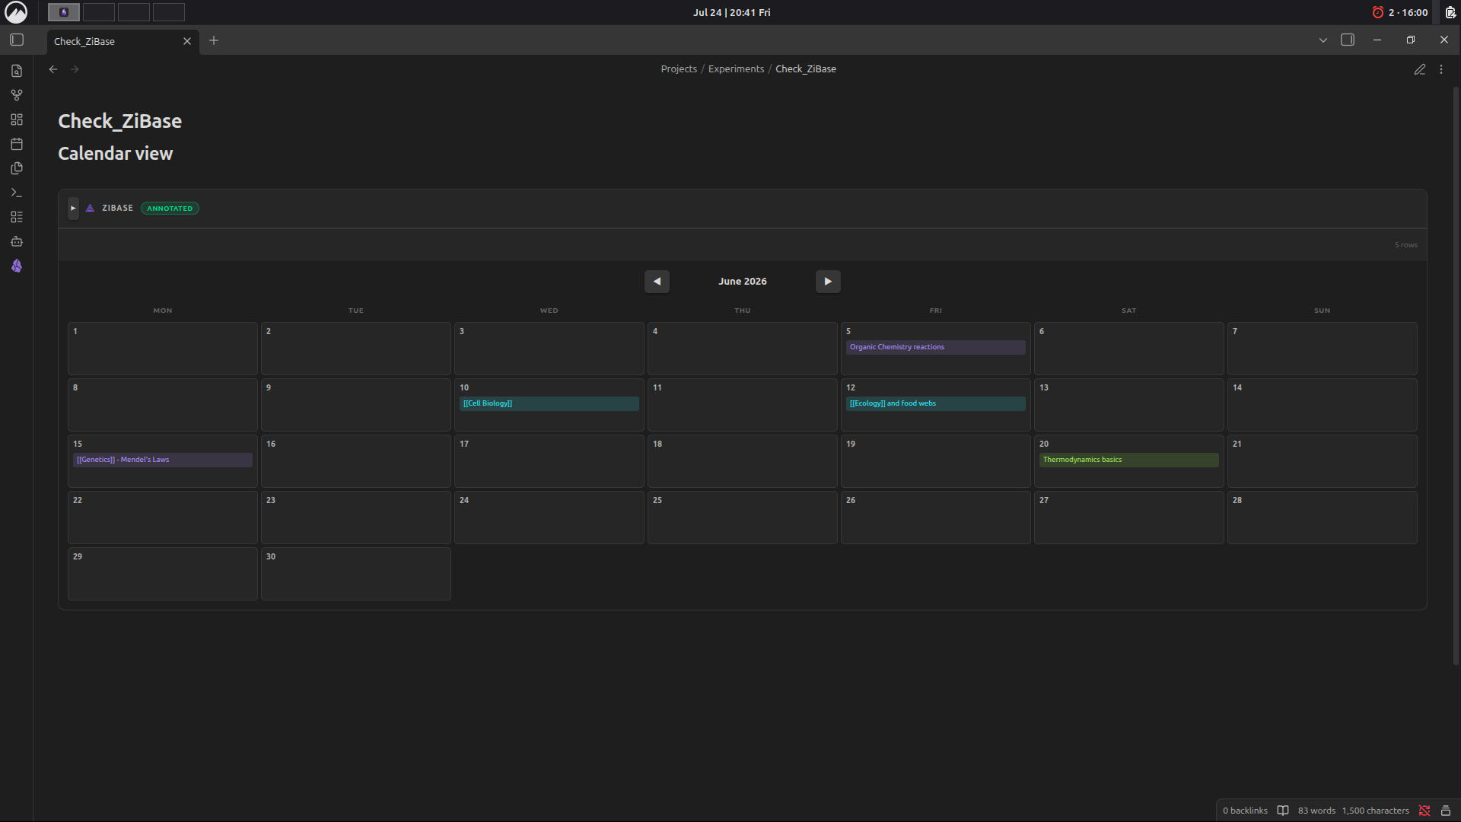
Task: Open the file search icon in ribbon
Action: click(x=17, y=71)
